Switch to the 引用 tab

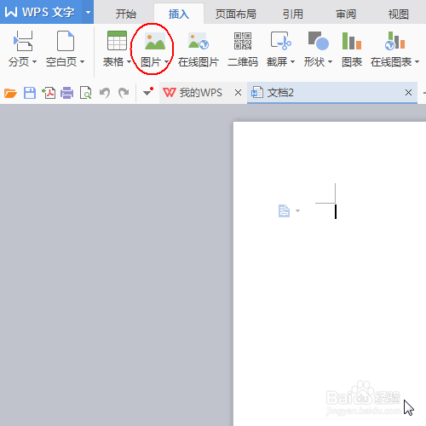pos(293,14)
